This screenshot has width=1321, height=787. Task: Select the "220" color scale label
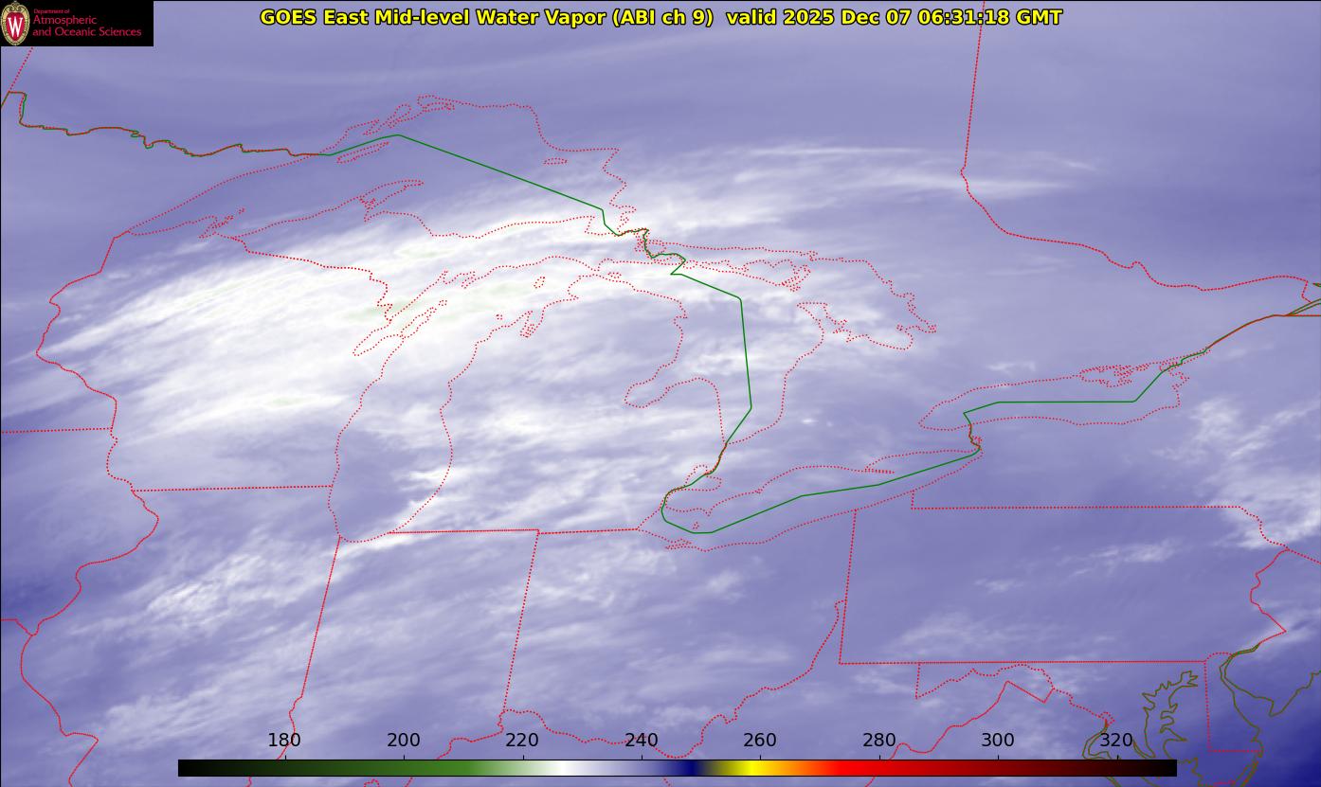(x=522, y=740)
